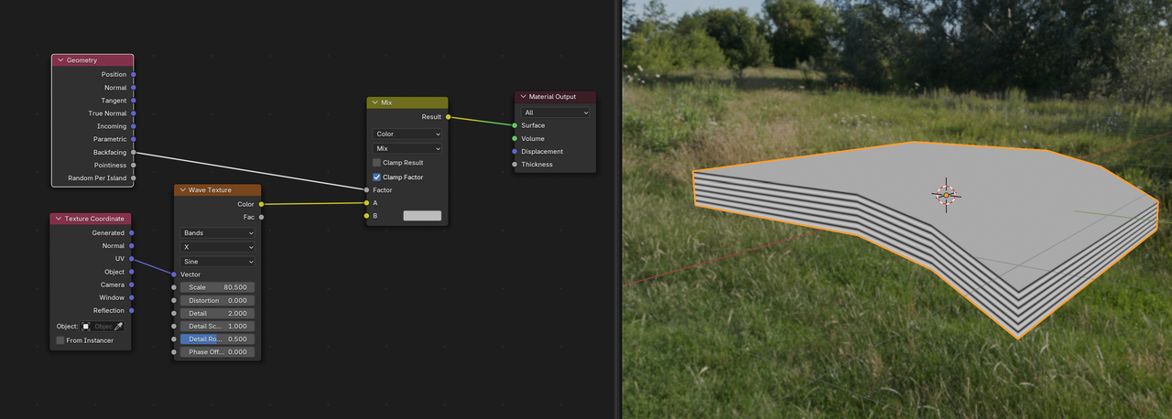
Task: Click the Wave Texture Fac output socket
Action: tap(261, 217)
